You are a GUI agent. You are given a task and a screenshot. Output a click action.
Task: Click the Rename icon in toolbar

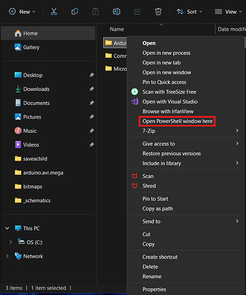116,12
